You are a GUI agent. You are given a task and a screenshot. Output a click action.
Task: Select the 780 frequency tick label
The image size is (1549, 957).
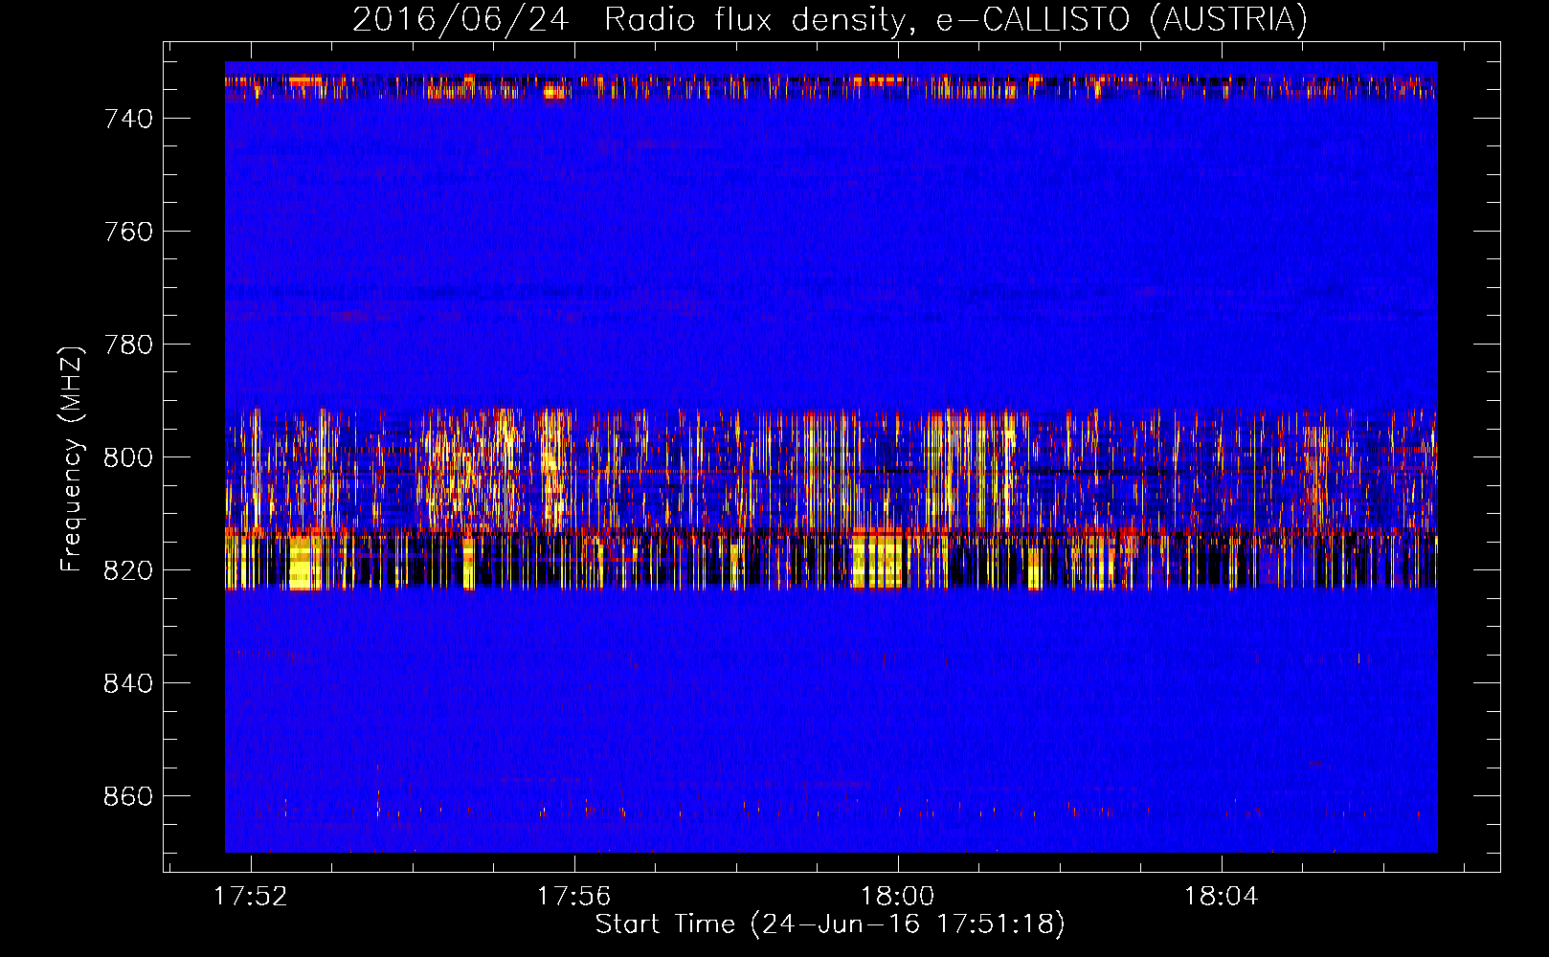tap(128, 345)
